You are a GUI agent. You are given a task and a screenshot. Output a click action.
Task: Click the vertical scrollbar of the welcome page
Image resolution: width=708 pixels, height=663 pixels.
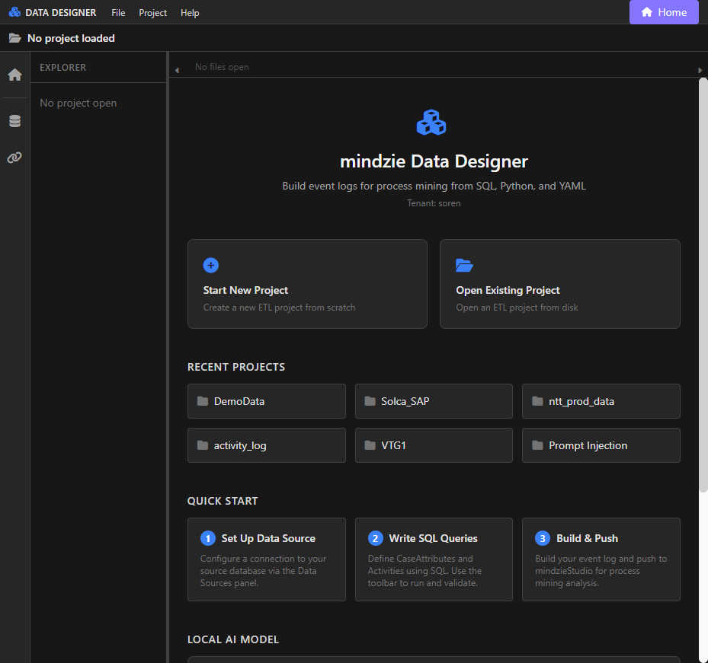click(703, 285)
